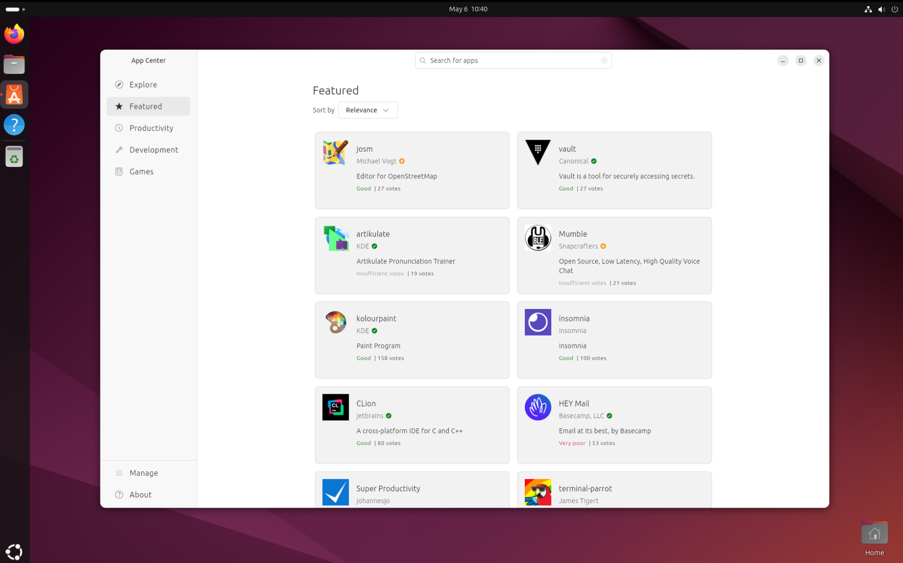This screenshot has height=563, width=903.
Task: Expand the Sort by Relevance dropdown
Action: coord(368,110)
